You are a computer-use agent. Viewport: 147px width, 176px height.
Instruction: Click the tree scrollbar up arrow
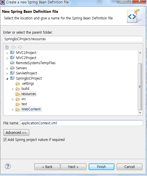click(140, 53)
